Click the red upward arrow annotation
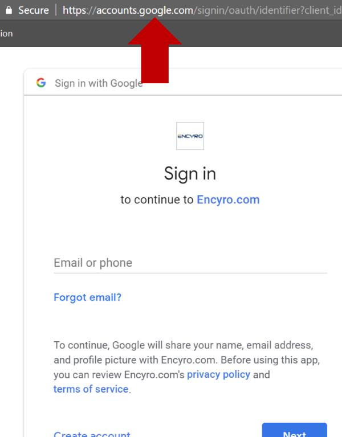 click(154, 50)
